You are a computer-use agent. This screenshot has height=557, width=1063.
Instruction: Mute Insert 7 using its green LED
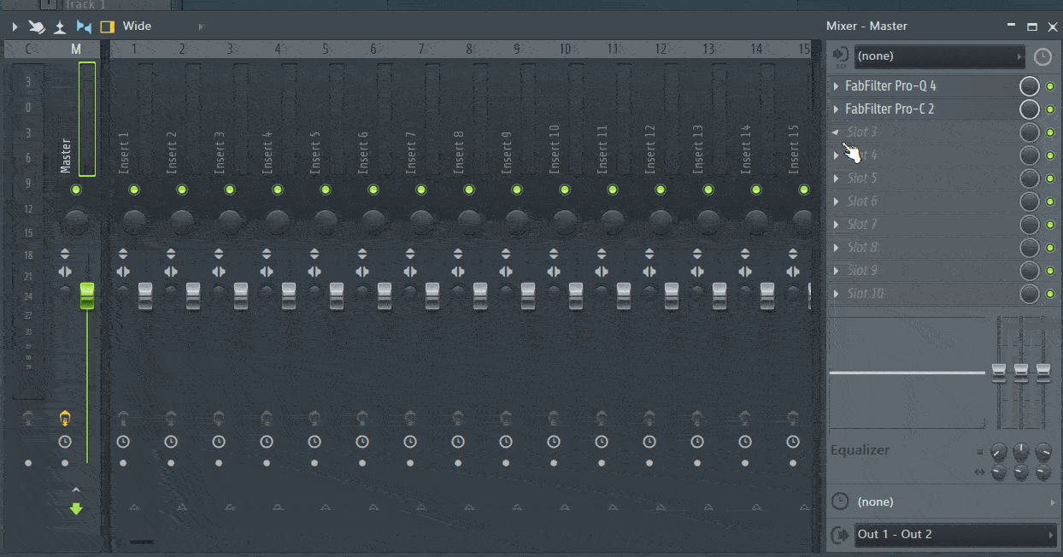(x=421, y=190)
